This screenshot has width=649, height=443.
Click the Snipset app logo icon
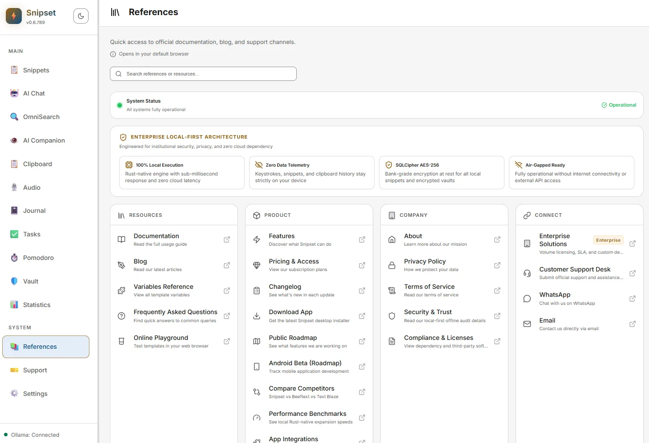coord(14,16)
